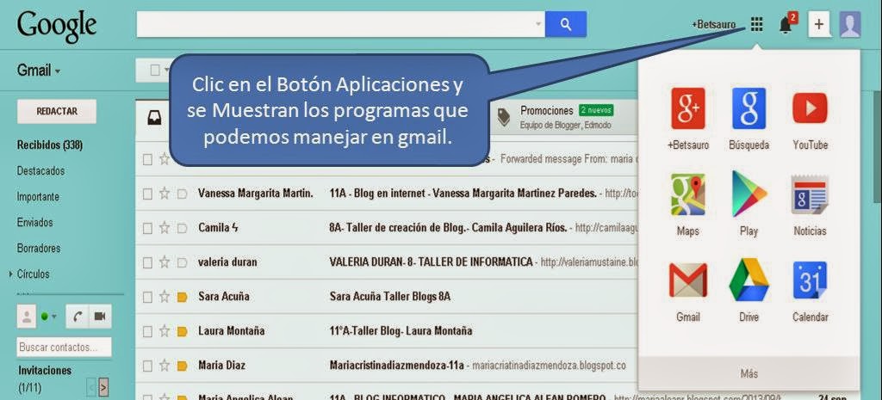Go to next invitation arrow
This screenshot has width=882, height=400.
(103, 386)
